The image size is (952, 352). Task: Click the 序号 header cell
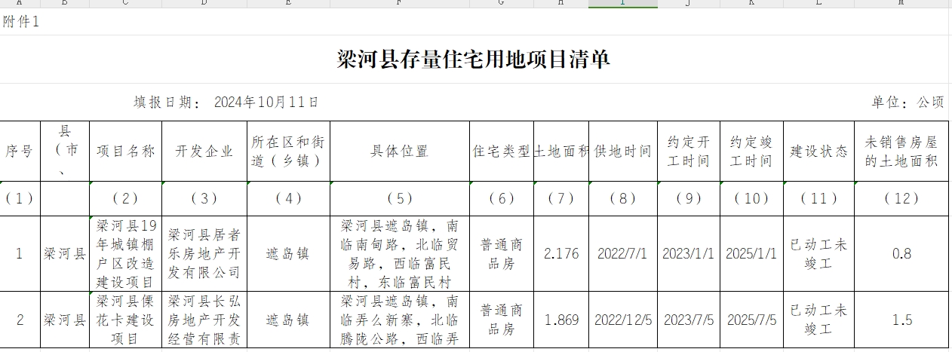click(19, 151)
